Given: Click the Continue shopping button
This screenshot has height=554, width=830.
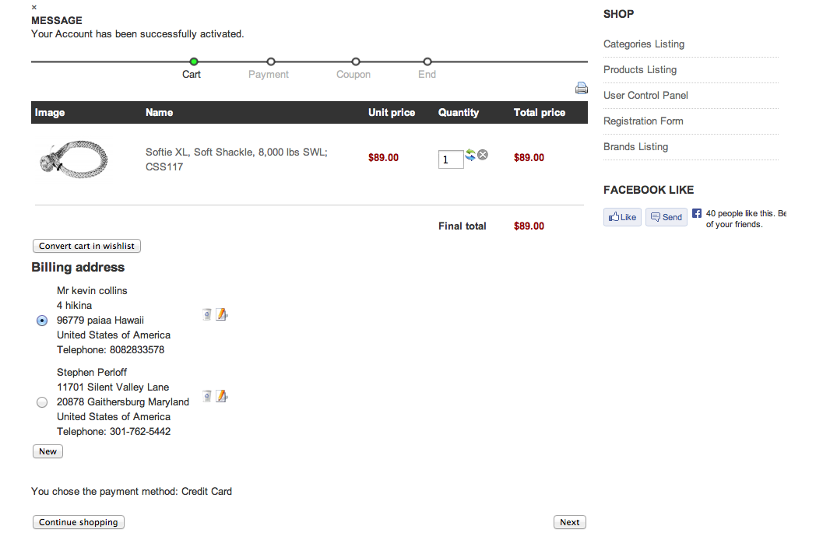Looking at the screenshot, I should click(x=79, y=522).
